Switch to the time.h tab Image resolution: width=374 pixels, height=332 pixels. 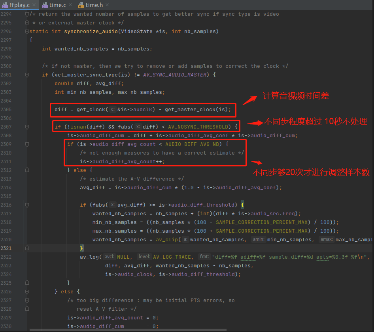point(94,5)
